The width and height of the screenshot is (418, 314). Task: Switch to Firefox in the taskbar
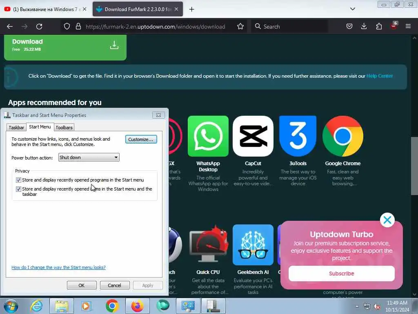click(137, 306)
